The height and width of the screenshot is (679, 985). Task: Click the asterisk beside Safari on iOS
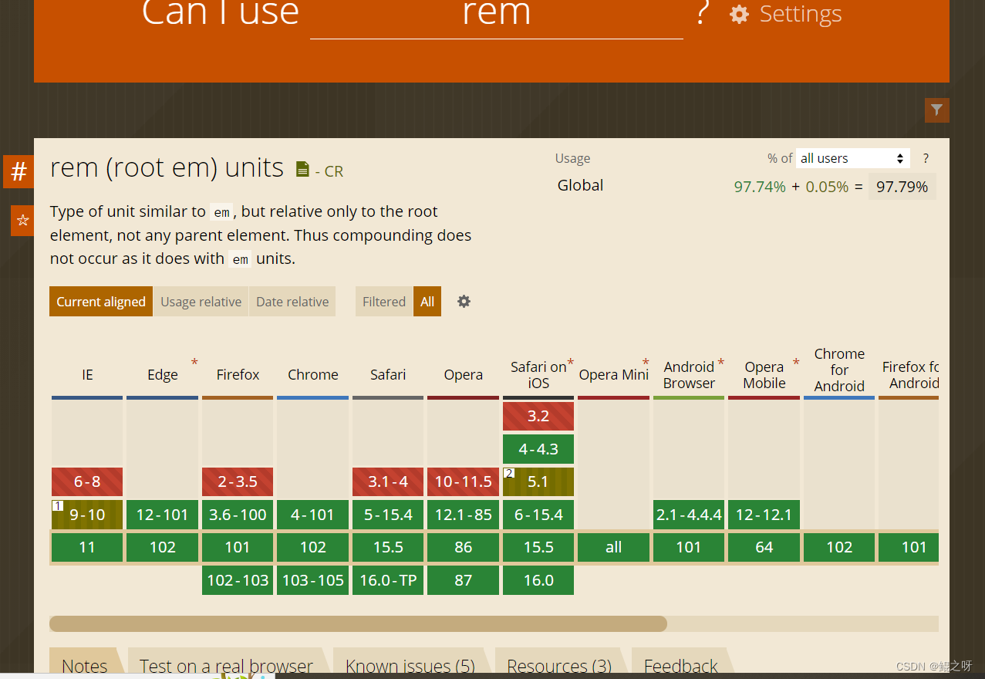[x=570, y=363]
